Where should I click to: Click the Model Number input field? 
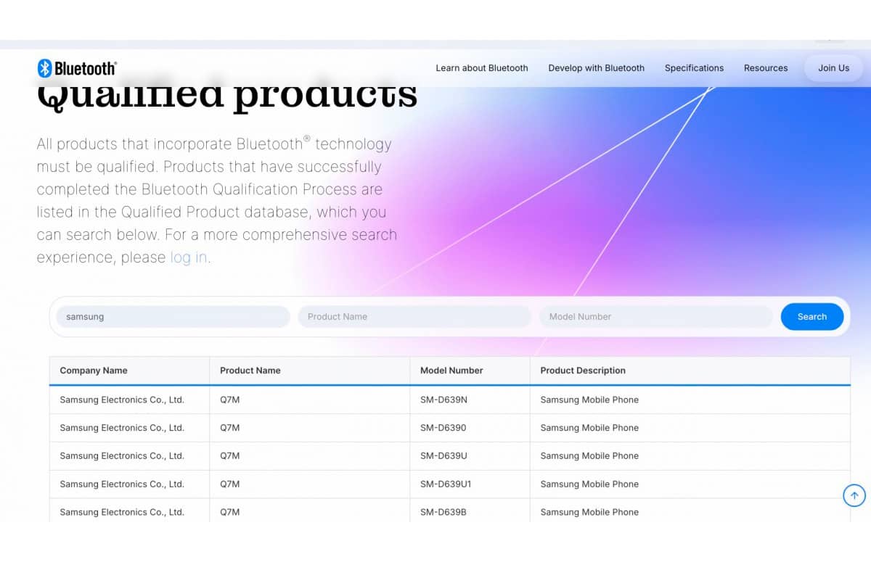(x=655, y=317)
